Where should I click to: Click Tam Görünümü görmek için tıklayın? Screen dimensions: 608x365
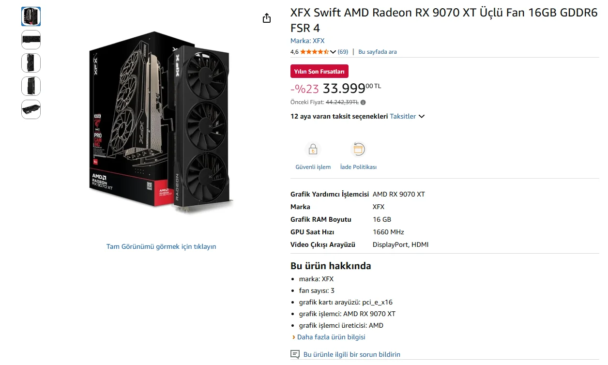161,246
